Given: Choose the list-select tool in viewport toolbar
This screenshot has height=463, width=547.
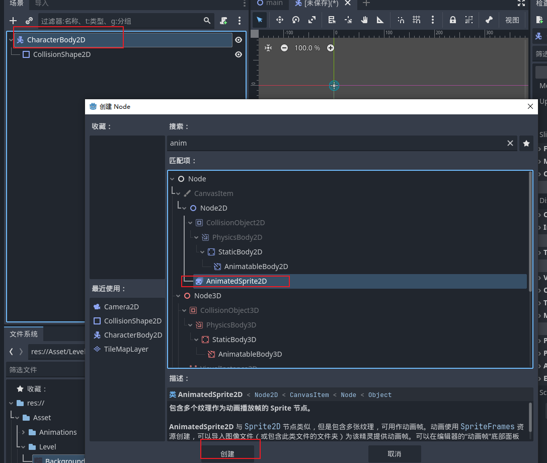Looking at the screenshot, I should pyautogui.click(x=332, y=20).
